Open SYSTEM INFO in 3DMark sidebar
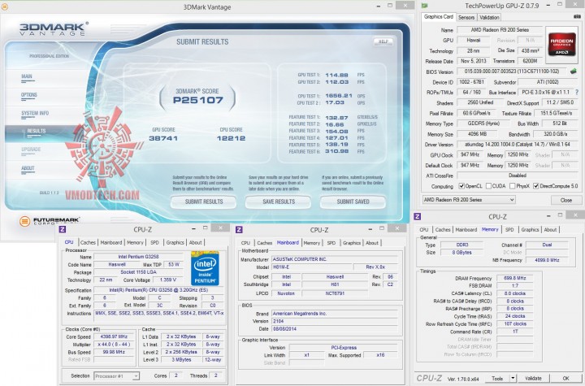 click(35, 114)
